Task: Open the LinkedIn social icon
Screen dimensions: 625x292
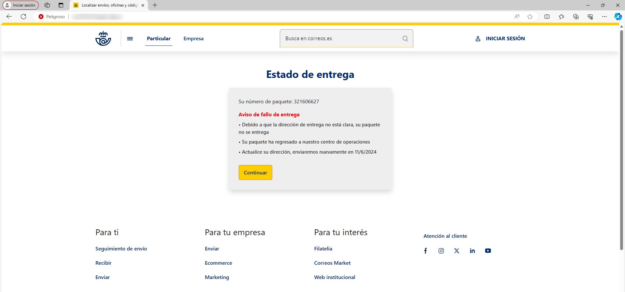Action: (x=472, y=251)
